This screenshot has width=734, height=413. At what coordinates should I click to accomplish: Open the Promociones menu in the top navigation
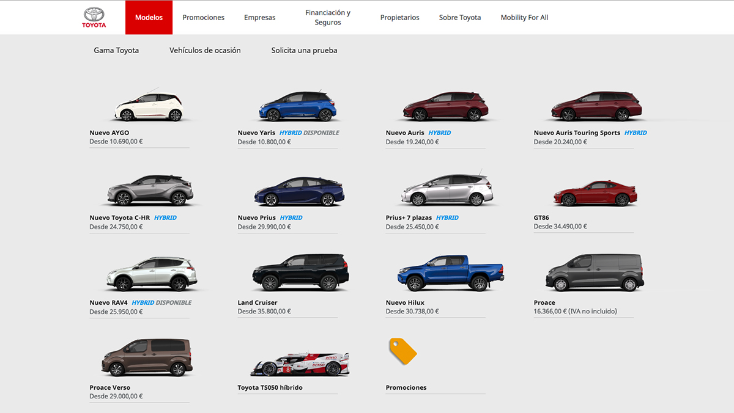pyautogui.click(x=203, y=18)
